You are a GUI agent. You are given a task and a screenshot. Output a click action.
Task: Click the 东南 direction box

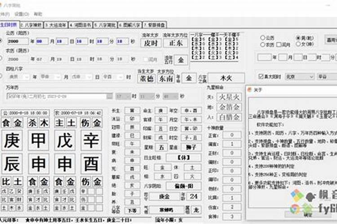166,78
